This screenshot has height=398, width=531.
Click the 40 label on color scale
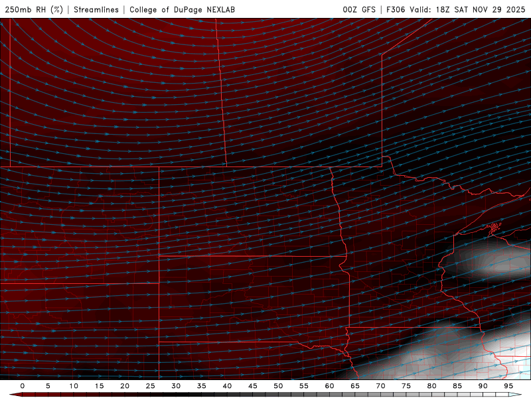227,386
